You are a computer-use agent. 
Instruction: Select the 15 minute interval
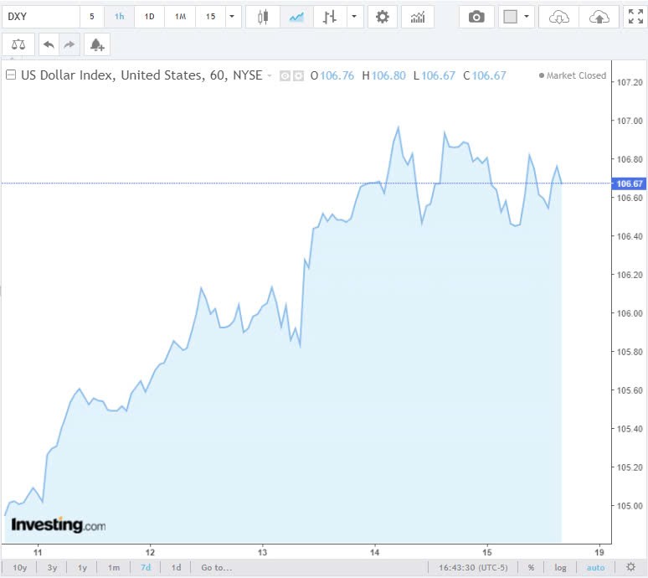pyautogui.click(x=210, y=17)
